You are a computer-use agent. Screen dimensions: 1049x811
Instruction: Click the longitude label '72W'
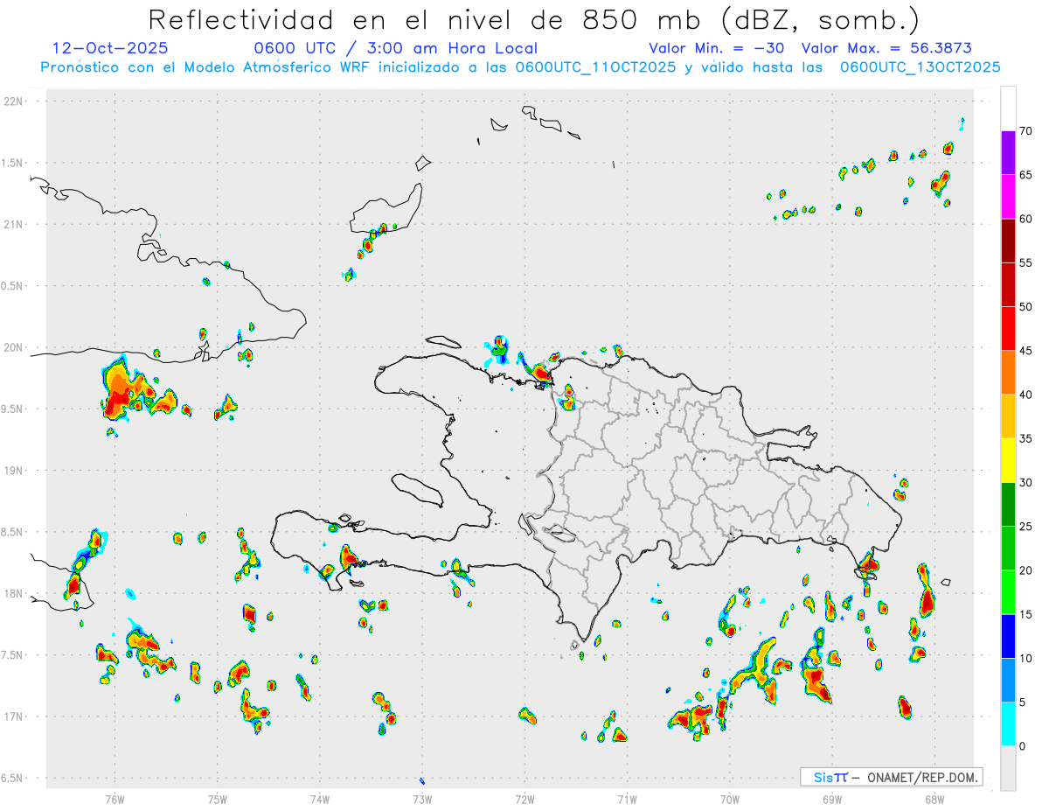tap(524, 799)
